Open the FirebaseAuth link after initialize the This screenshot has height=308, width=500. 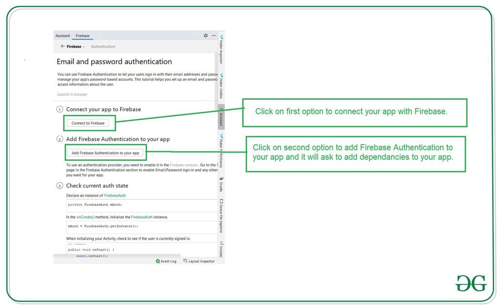point(142,217)
